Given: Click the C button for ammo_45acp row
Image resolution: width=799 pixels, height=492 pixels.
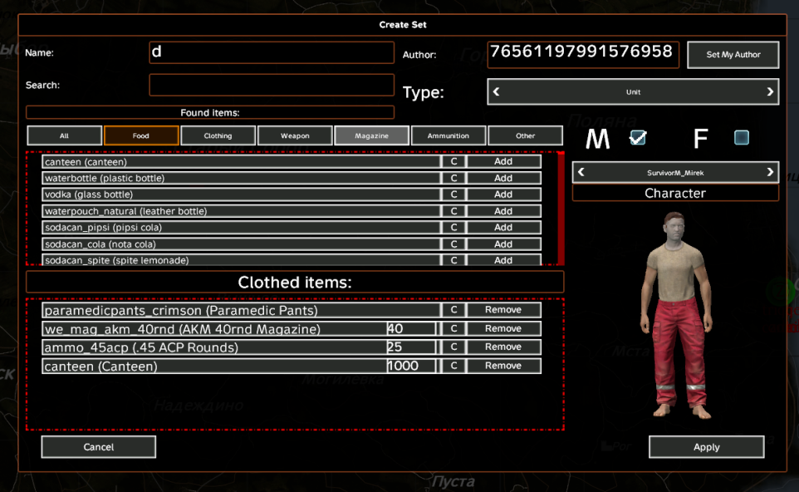Looking at the screenshot, I should click(x=453, y=347).
